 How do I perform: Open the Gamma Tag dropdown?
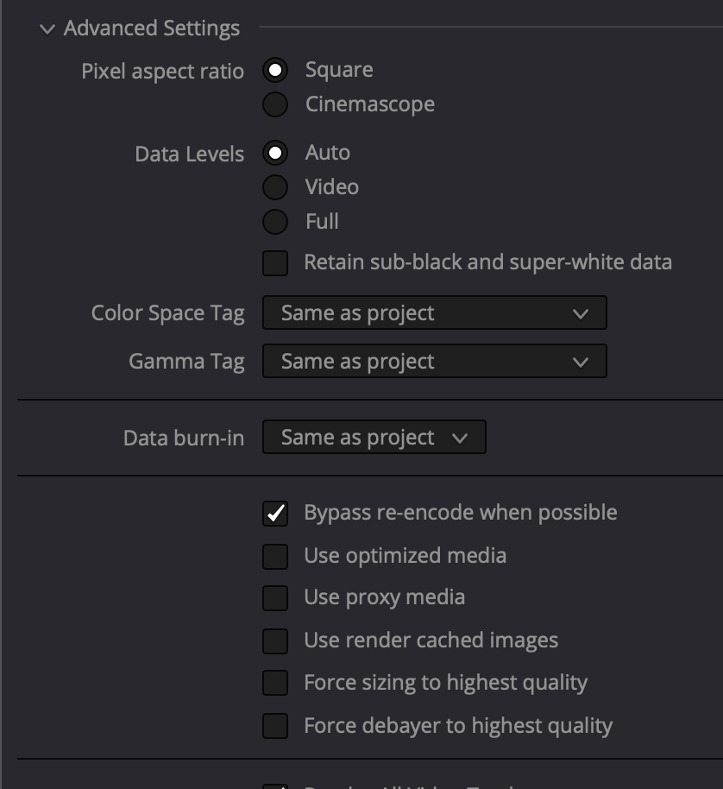(434, 362)
